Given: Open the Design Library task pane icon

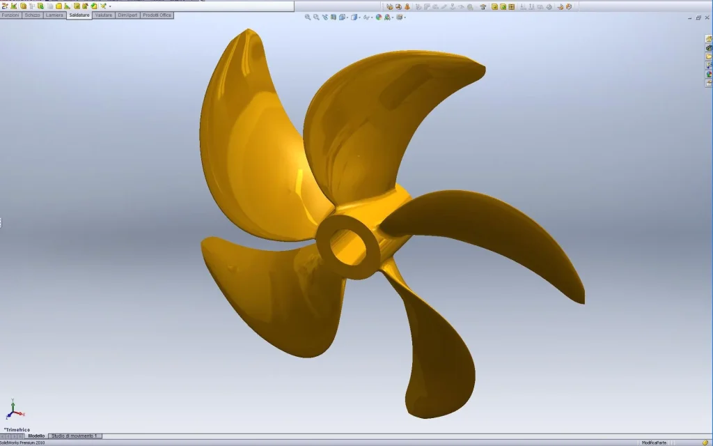Looking at the screenshot, I should click(709, 48).
